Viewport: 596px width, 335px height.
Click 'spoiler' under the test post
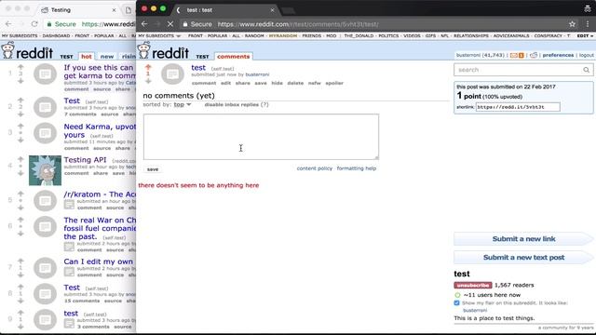pos(334,83)
